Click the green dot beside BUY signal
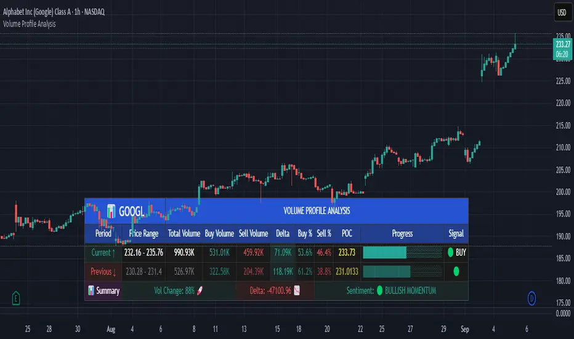574x339 pixels. 450,252
